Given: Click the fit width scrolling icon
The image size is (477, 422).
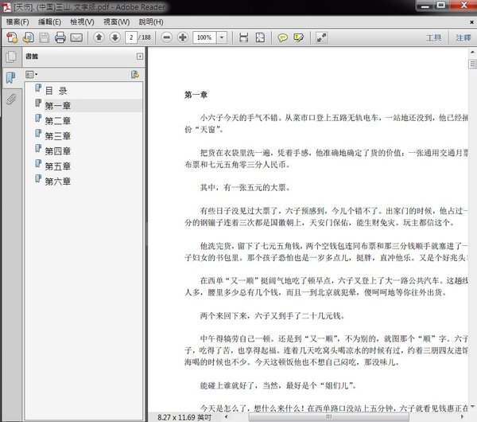Looking at the screenshot, I should click(244, 37).
